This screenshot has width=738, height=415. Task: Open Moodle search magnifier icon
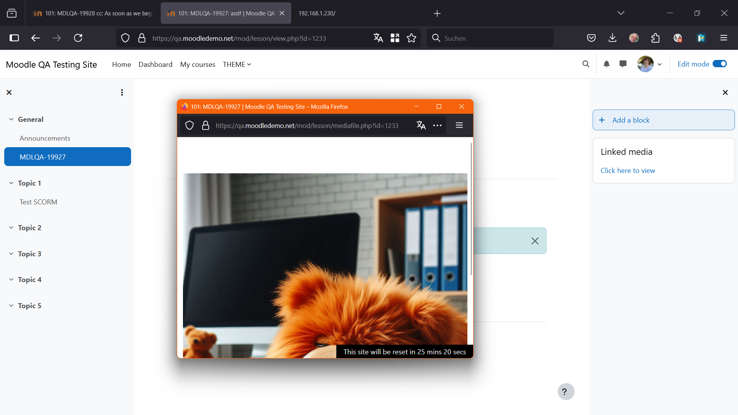[586, 64]
